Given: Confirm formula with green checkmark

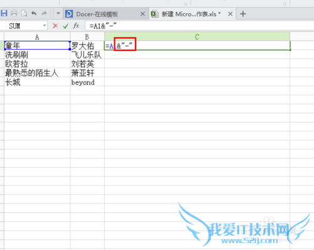Looking at the screenshot, I should tap(65, 26).
